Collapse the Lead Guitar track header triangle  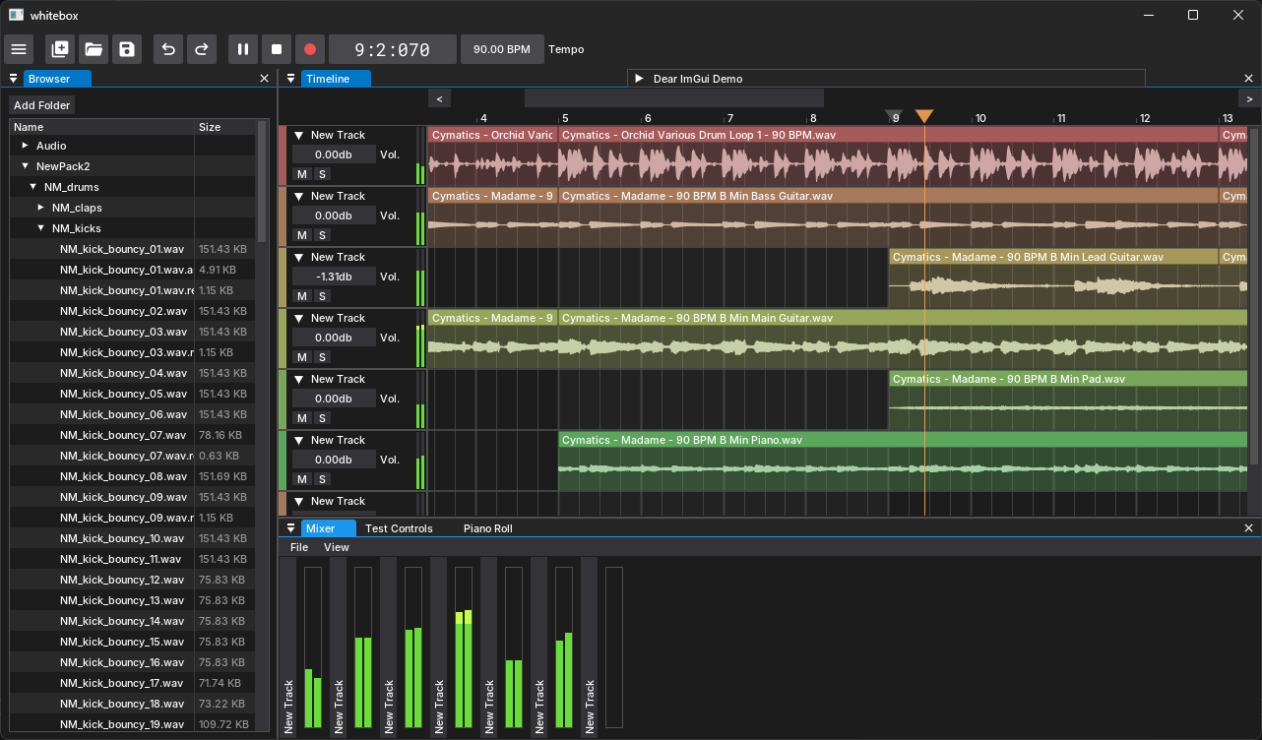[x=299, y=257]
